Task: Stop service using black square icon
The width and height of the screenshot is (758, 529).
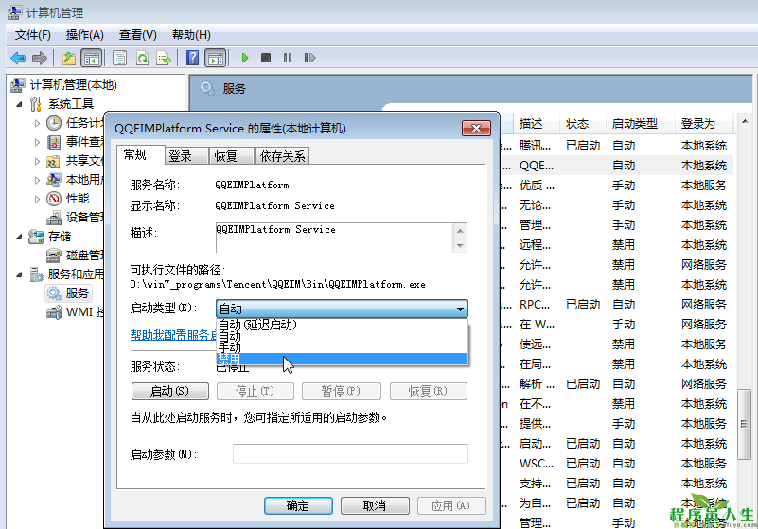Action: [265, 59]
